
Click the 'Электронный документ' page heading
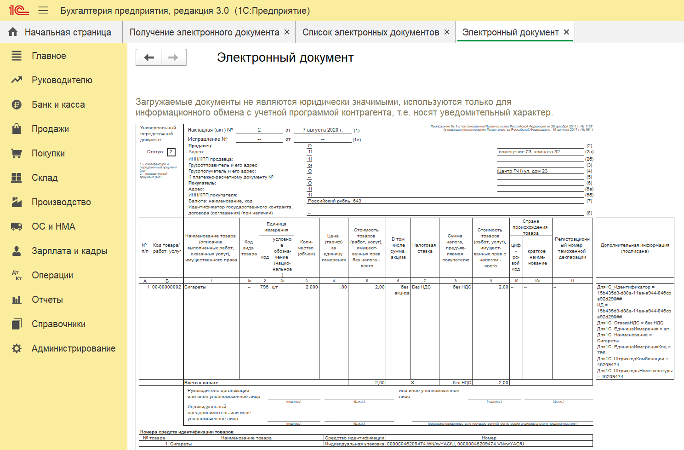(x=285, y=58)
